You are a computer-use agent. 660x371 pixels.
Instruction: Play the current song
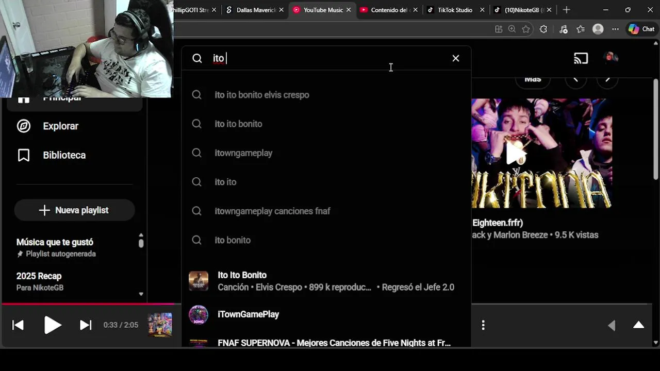pos(52,325)
